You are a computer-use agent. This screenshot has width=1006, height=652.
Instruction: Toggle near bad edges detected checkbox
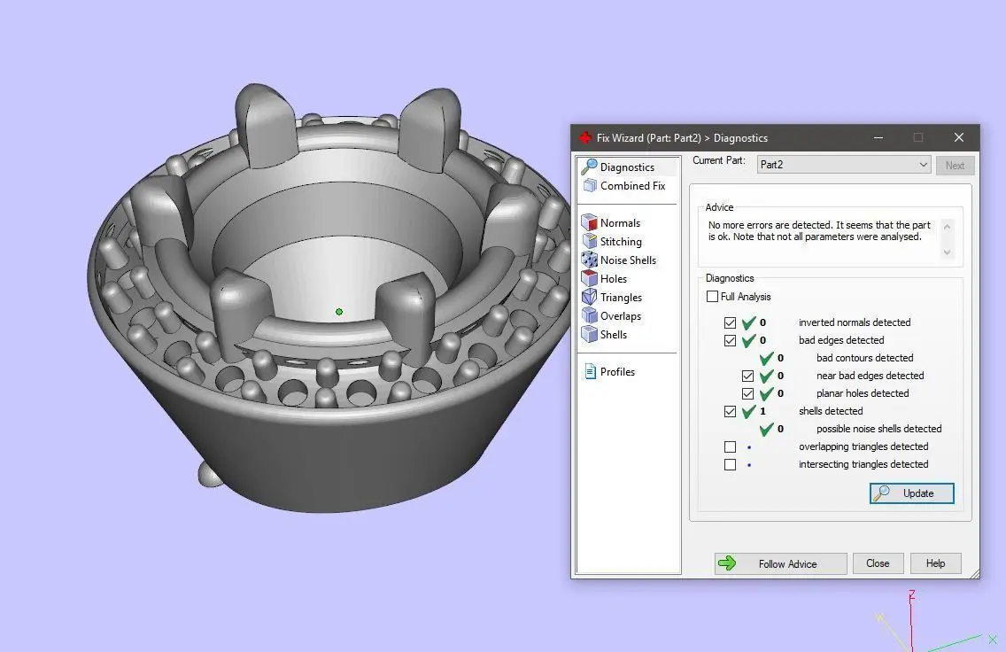pyautogui.click(x=748, y=376)
